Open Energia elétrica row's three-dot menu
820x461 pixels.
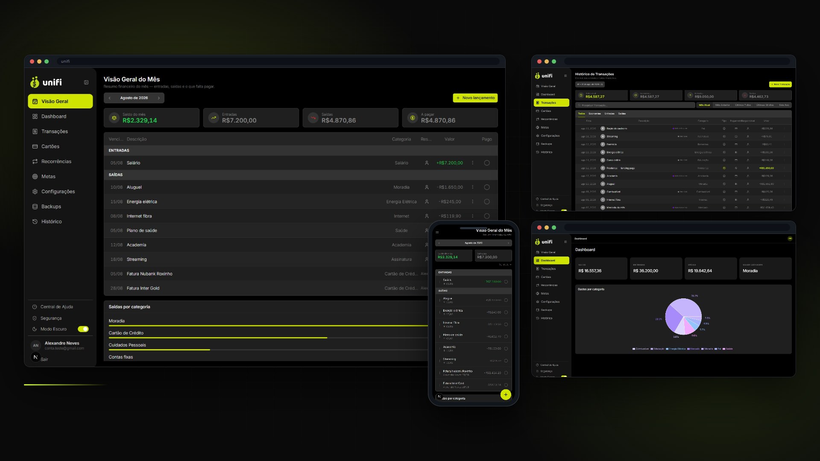472,202
